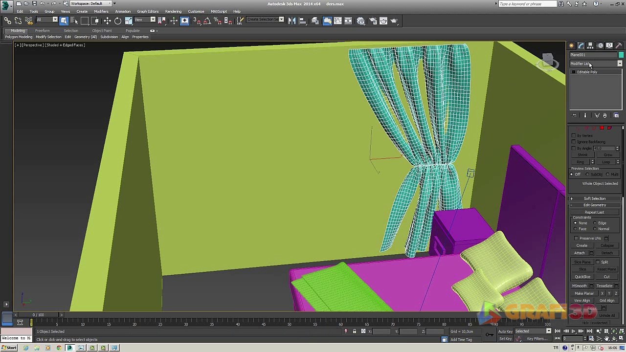Enable the By Angle checkbox
This screenshot has width=626, height=352.
pyautogui.click(x=574, y=148)
